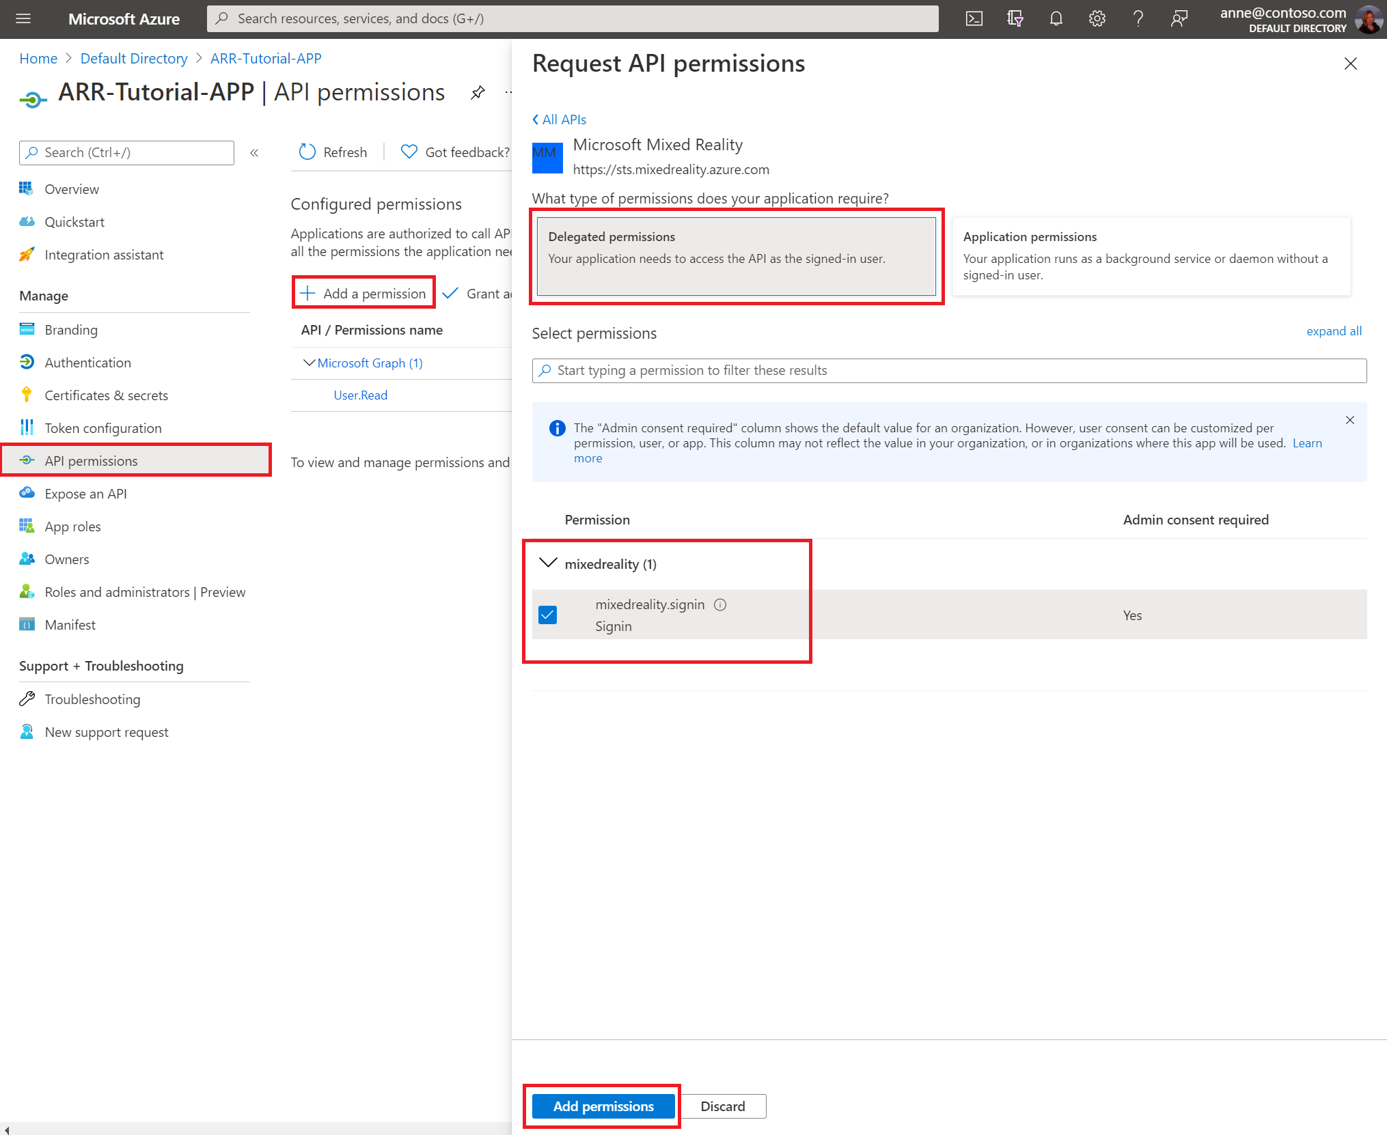Toggle the mixedreality.signin permission checkbox
Image resolution: width=1387 pixels, height=1135 pixels.
click(x=549, y=613)
